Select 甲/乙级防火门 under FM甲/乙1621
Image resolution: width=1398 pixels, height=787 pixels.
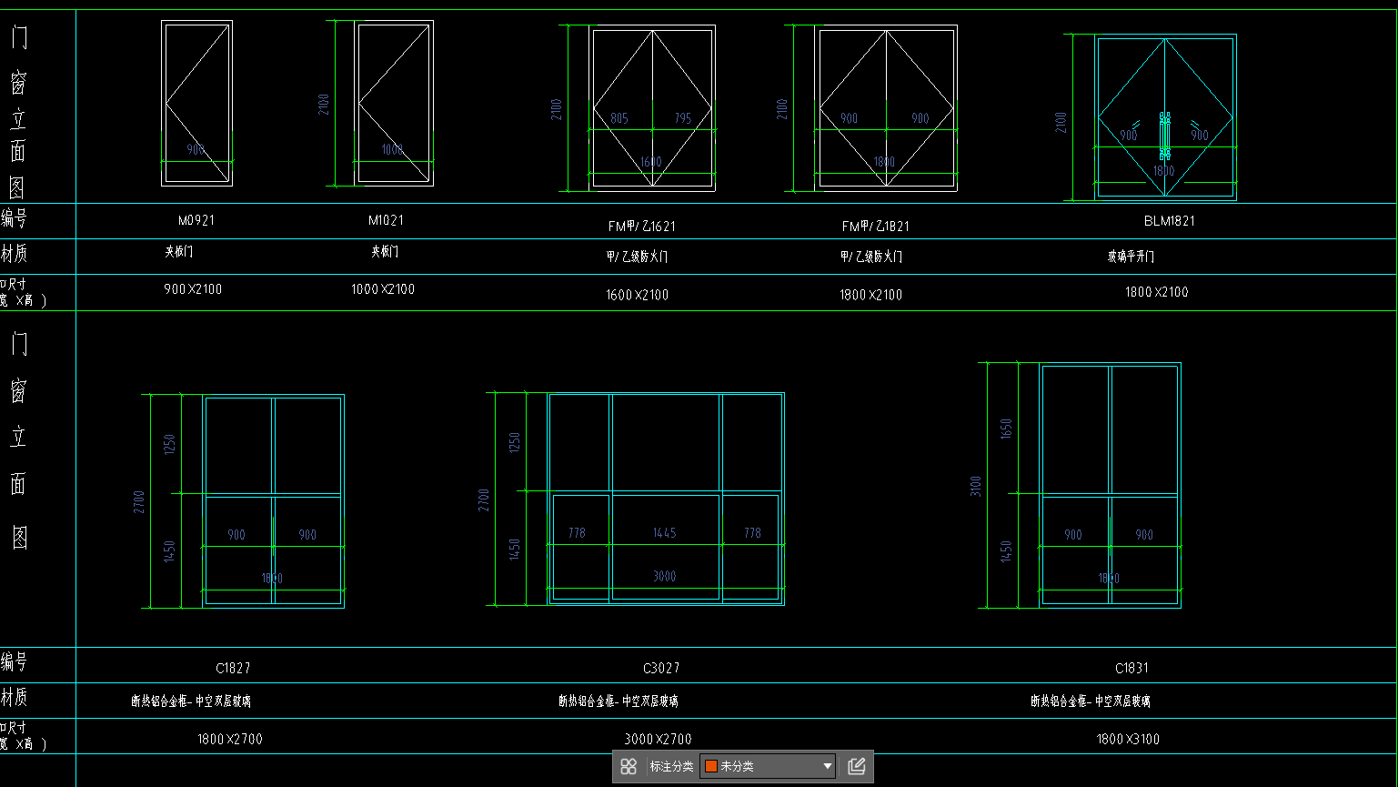[638, 257]
